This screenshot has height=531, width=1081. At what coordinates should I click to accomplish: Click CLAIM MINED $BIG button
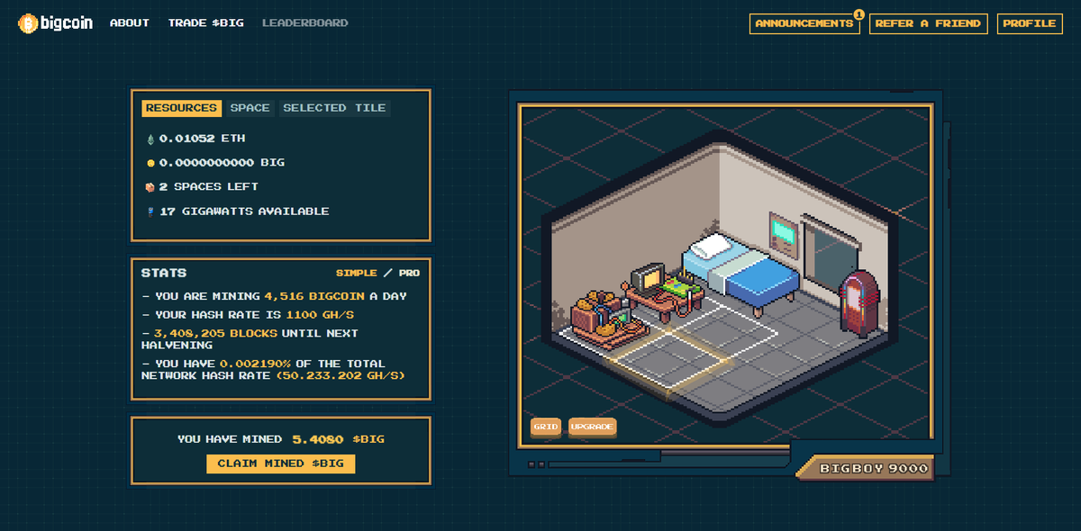coord(281,463)
